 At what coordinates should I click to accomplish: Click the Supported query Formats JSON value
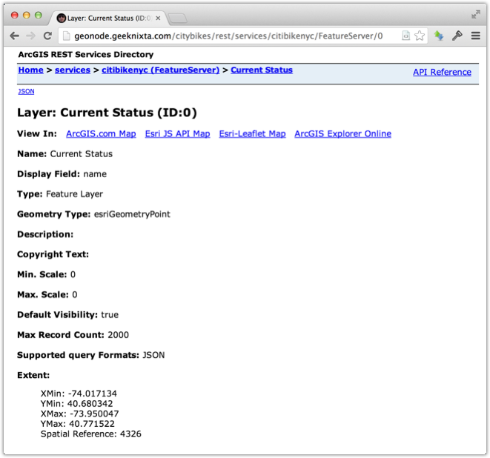pos(153,355)
